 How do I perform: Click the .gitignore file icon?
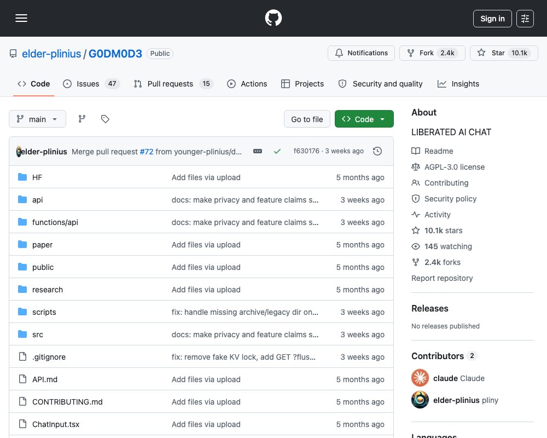pos(22,356)
